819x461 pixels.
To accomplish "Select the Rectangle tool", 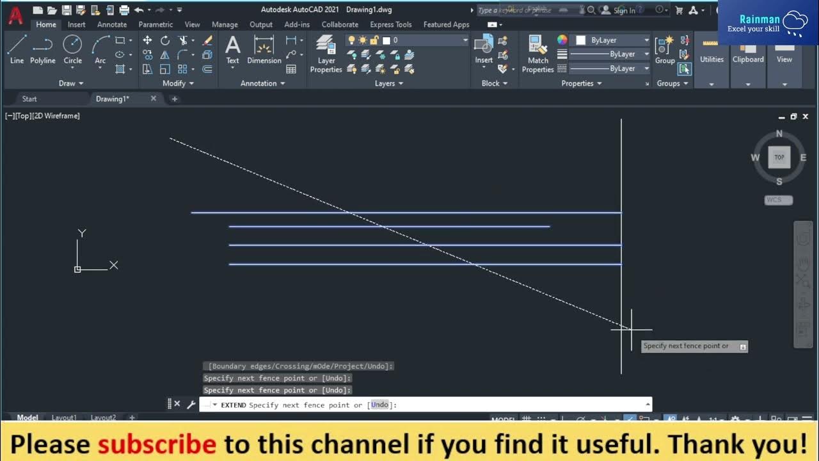I will click(x=120, y=40).
